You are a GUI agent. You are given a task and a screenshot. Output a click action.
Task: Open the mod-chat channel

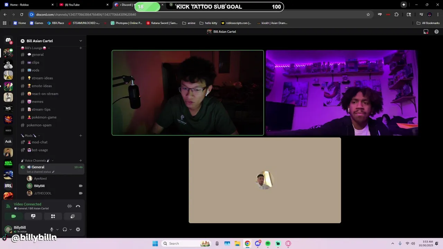(52, 142)
